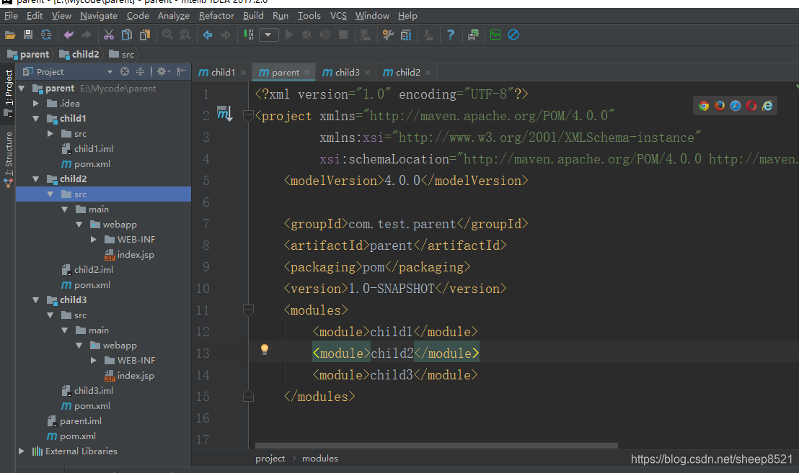
Task: Click the intention lightbulb on line 13
Action: tap(265, 349)
